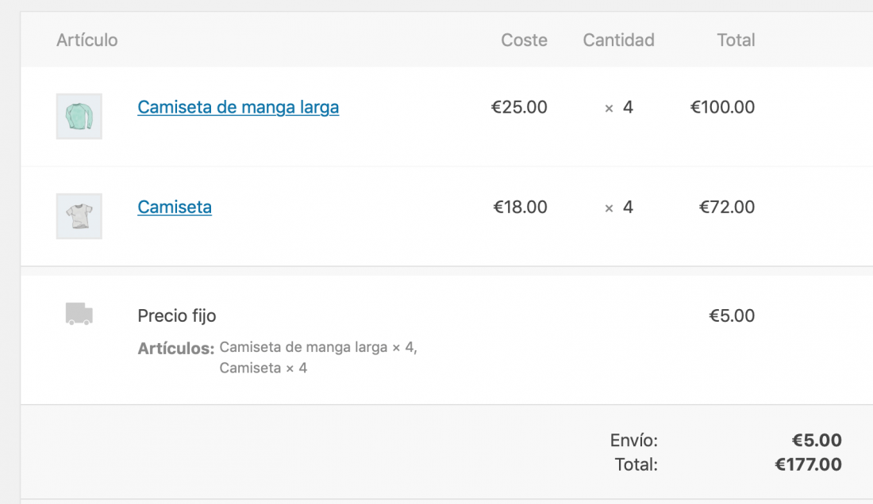This screenshot has width=873, height=504.
Task: Open the Camiseta de manga larga link
Action: pos(238,107)
